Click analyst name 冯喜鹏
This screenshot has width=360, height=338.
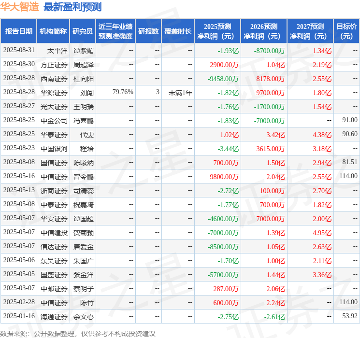click(x=83, y=121)
